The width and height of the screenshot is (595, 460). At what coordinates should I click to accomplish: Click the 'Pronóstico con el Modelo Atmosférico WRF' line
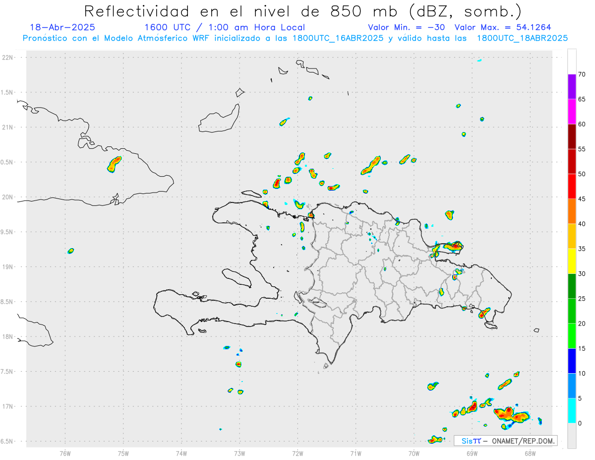(295, 38)
